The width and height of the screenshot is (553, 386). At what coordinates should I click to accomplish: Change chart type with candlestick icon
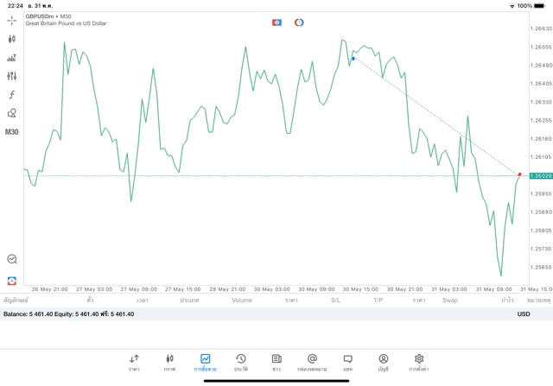(x=12, y=39)
